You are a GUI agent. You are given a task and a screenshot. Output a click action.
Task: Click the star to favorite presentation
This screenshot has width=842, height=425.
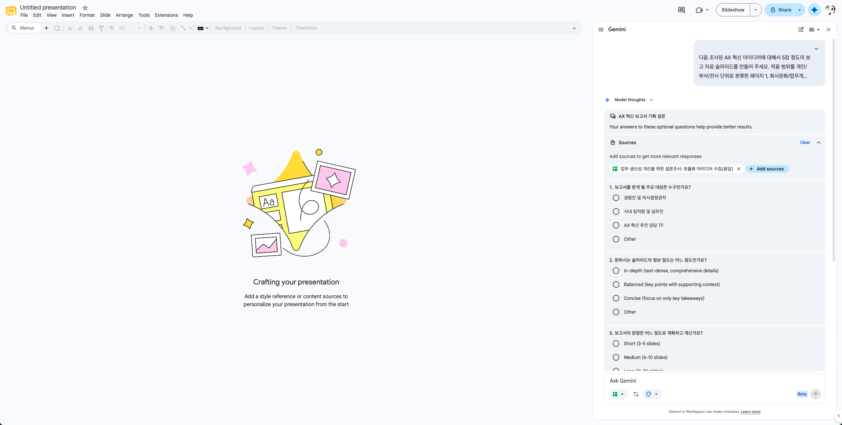85,8
